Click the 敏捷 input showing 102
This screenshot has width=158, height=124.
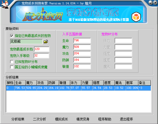tap(82, 66)
